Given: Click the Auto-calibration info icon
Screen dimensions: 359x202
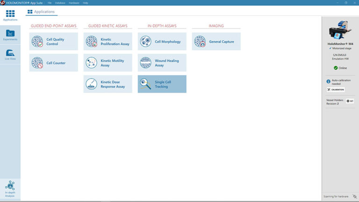Looking at the screenshot, I should (328, 81).
